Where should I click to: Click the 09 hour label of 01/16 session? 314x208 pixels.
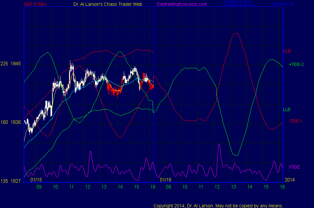pos(169,187)
